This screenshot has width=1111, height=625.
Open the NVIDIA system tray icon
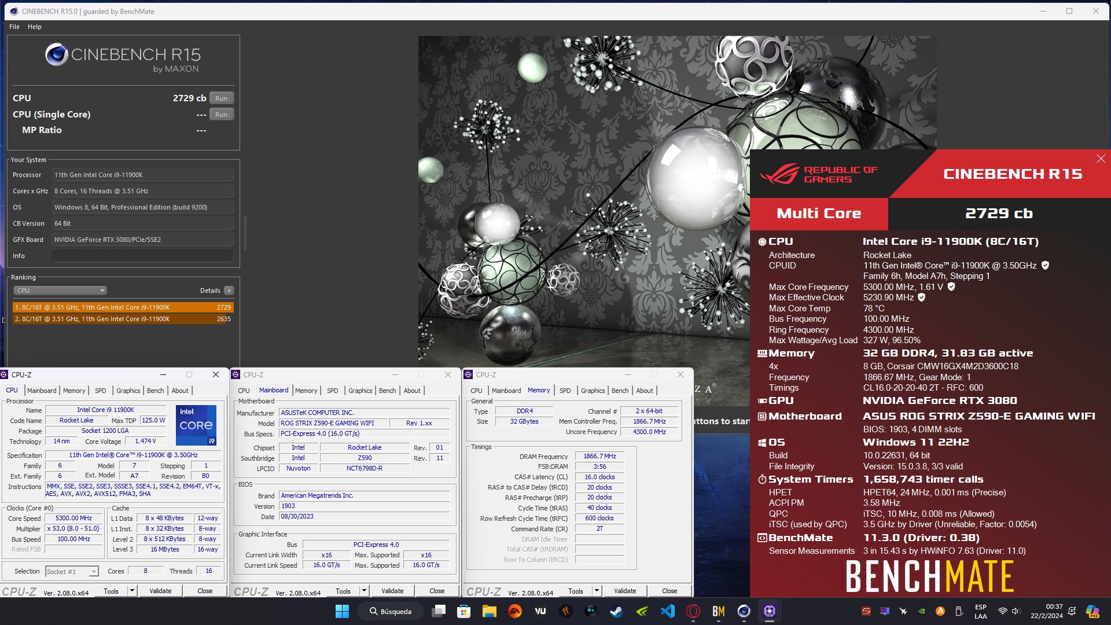tap(922, 611)
